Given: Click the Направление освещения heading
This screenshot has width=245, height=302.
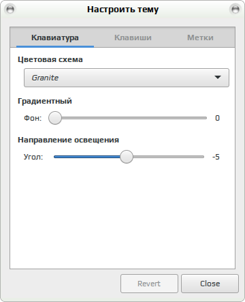Looking at the screenshot, I should pyautogui.click(x=68, y=140).
